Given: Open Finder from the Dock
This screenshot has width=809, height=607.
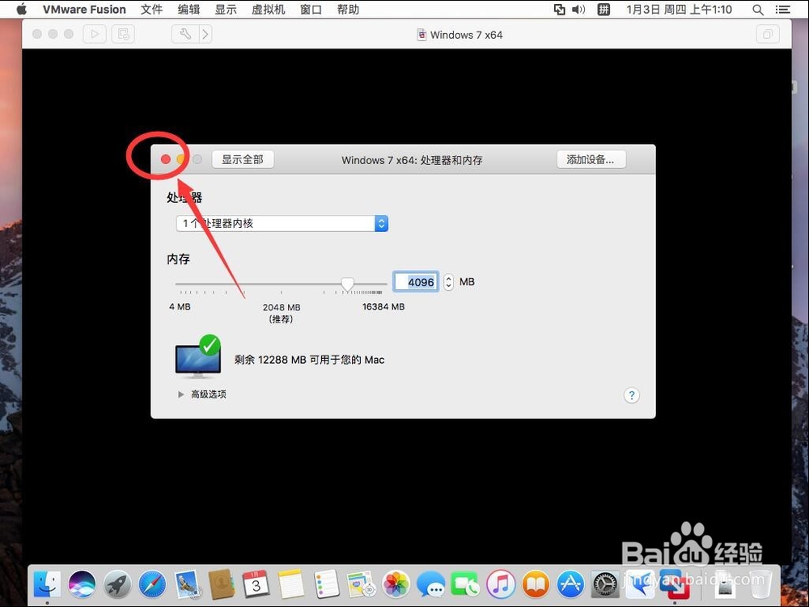Looking at the screenshot, I should tap(48, 584).
